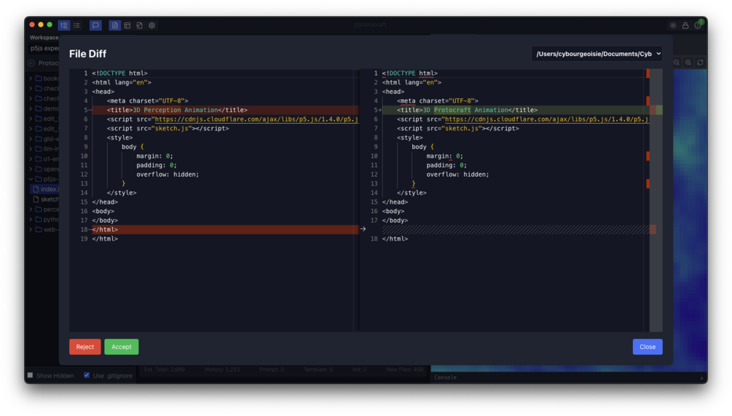Viewport: 732px width, 416px height.
Task: Click the p5js workspace name field
Action: tap(44, 48)
